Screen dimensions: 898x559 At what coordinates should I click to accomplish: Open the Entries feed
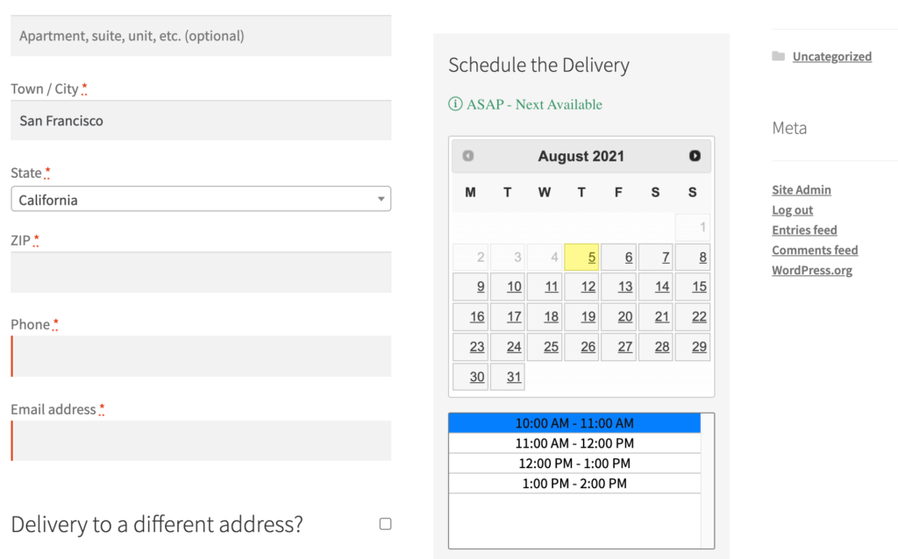pyautogui.click(x=804, y=230)
